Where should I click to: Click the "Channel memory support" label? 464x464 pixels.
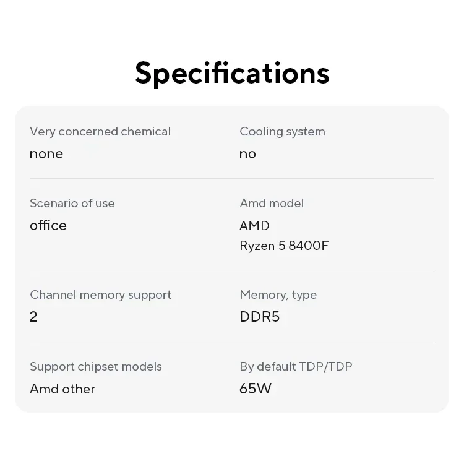pos(100,294)
